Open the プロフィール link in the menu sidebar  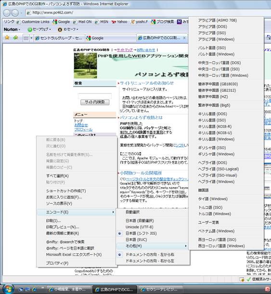coord(83,129)
